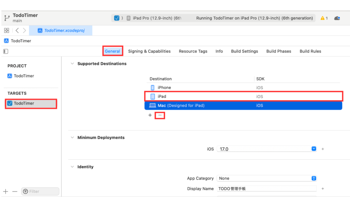
Task: Open the Build Phases tab
Action: point(279,51)
